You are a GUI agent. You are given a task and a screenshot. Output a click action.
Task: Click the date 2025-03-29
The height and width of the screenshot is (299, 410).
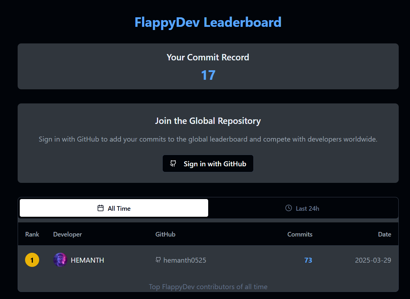point(373,260)
